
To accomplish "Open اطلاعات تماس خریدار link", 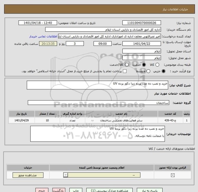I will coord(43,37).
